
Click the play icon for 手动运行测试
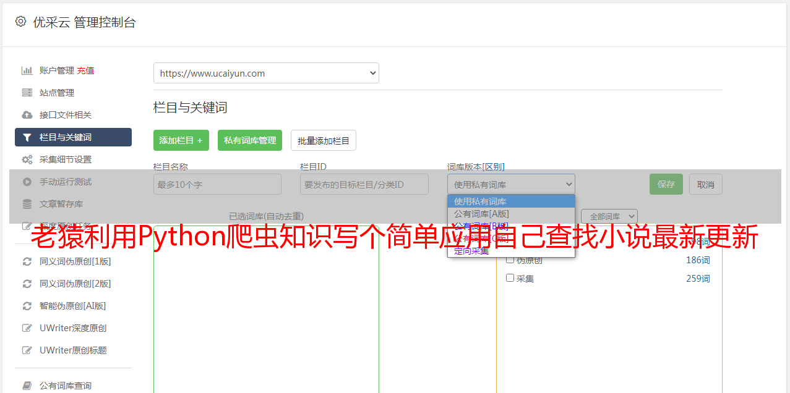(x=27, y=182)
